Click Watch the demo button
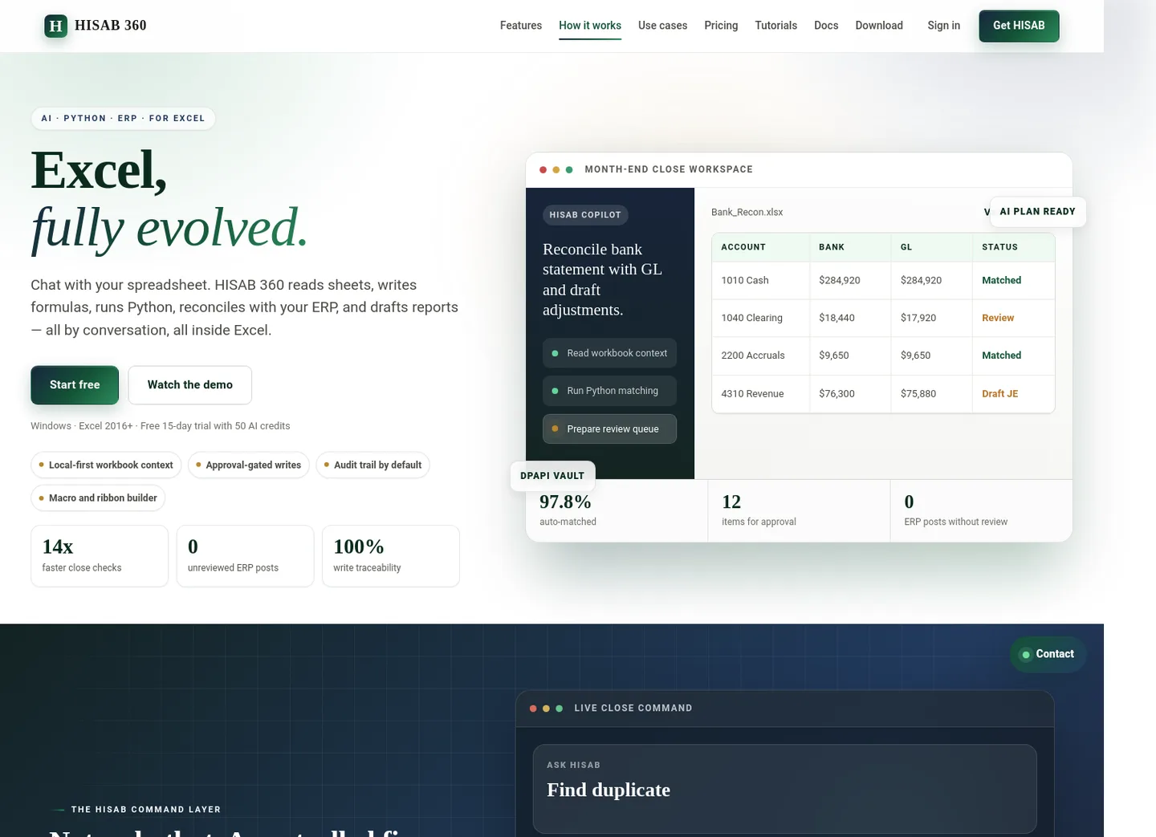The height and width of the screenshot is (837, 1156). point(190,385)
